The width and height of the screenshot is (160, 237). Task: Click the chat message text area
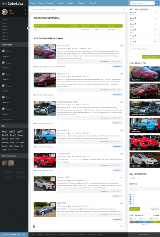(x=144, y=50)
